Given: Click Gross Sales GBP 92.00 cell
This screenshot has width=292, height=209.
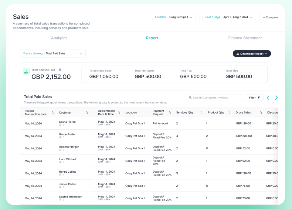Looking at the screenshot, I should point(243,161).
